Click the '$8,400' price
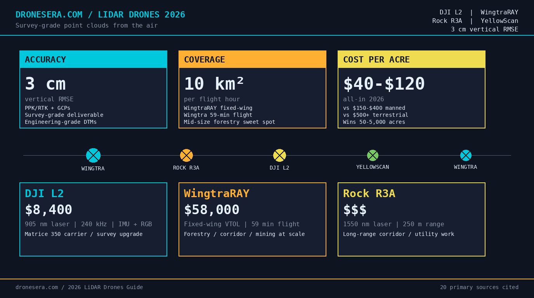This screenshot has width=534, height=298. pyautogui.click(x=49, y=210)
